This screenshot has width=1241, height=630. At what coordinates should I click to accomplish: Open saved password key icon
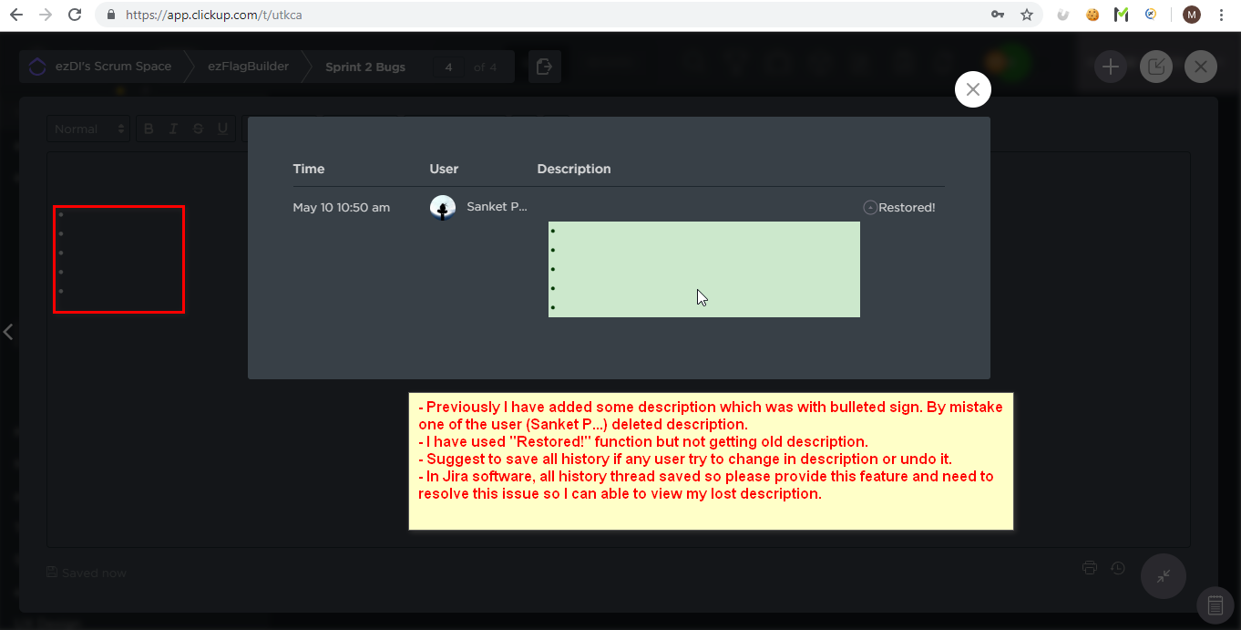click(998, 15)
